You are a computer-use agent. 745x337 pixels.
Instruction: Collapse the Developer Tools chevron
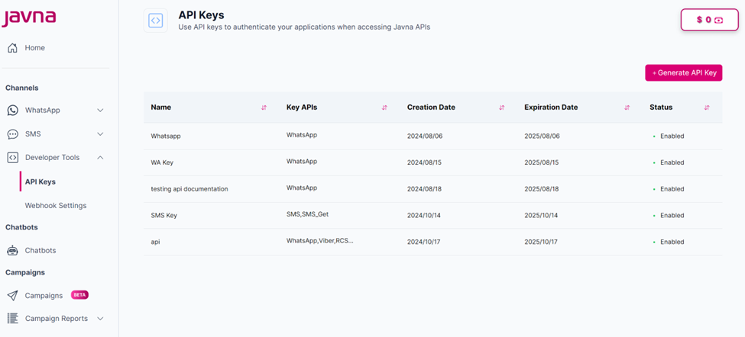tap(100, 157)
